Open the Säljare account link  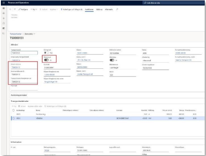point(82,53)
